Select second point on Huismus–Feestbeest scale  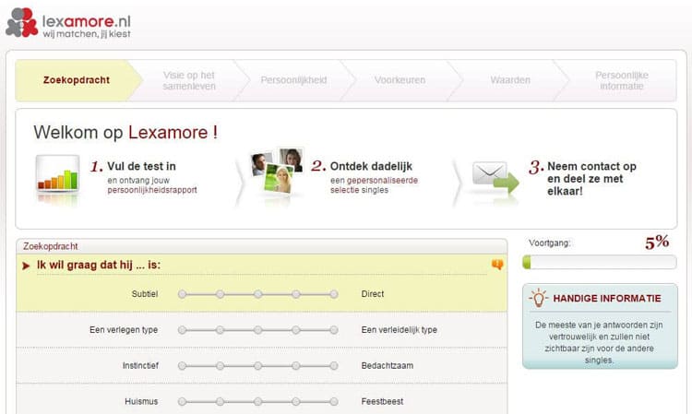(221, 401)
